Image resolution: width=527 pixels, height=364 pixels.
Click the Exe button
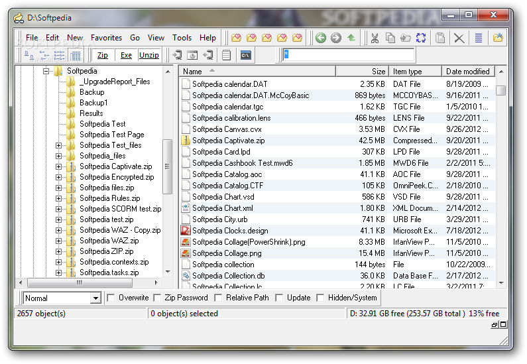click(126, 55)
